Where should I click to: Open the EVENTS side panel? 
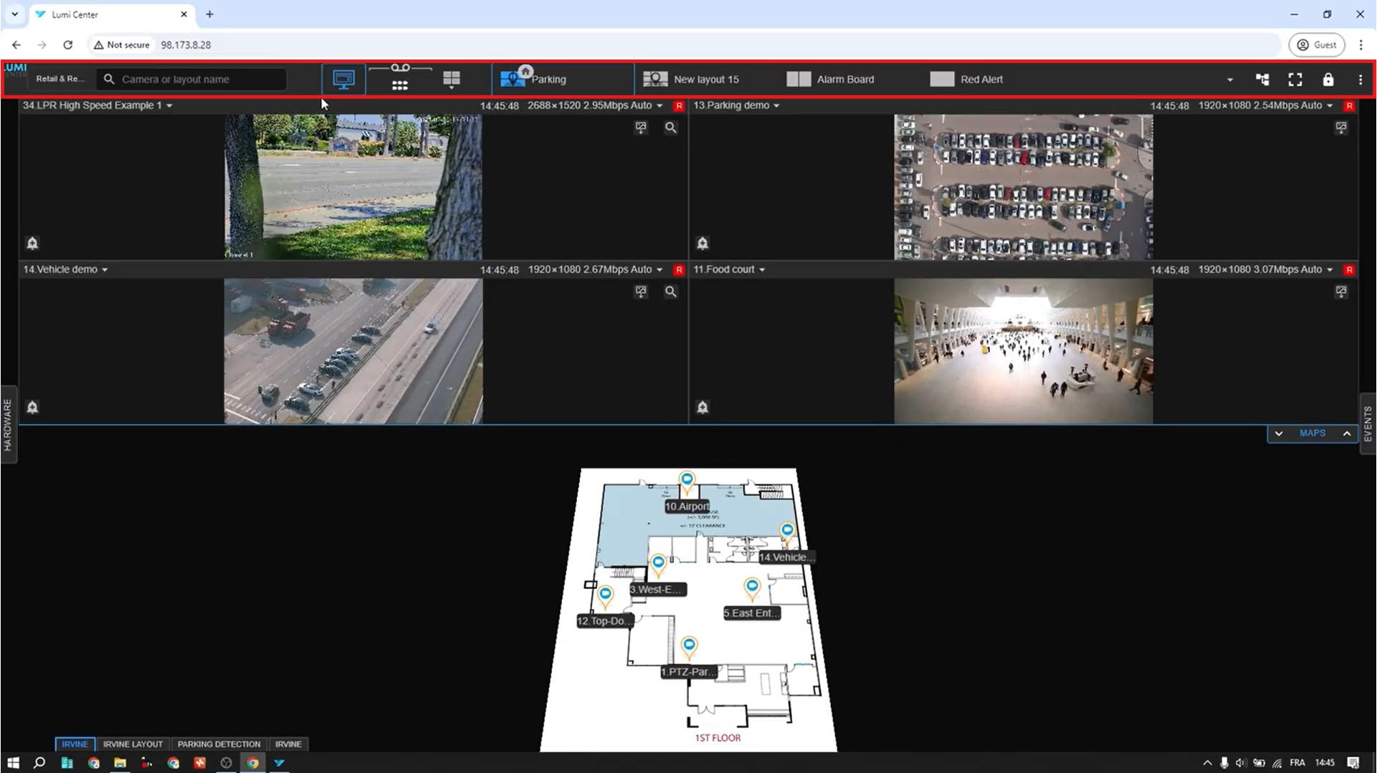[1368, 423]
